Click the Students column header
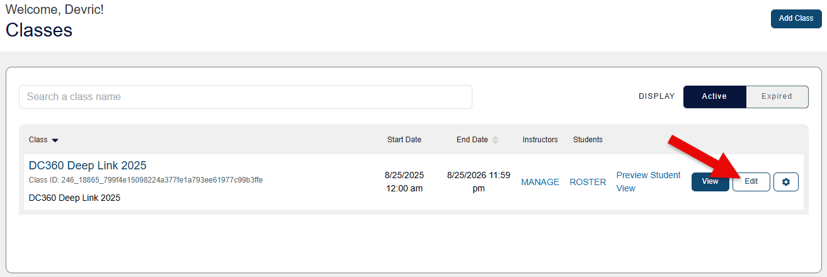The image size is (827, 277). tap(588, 140)
